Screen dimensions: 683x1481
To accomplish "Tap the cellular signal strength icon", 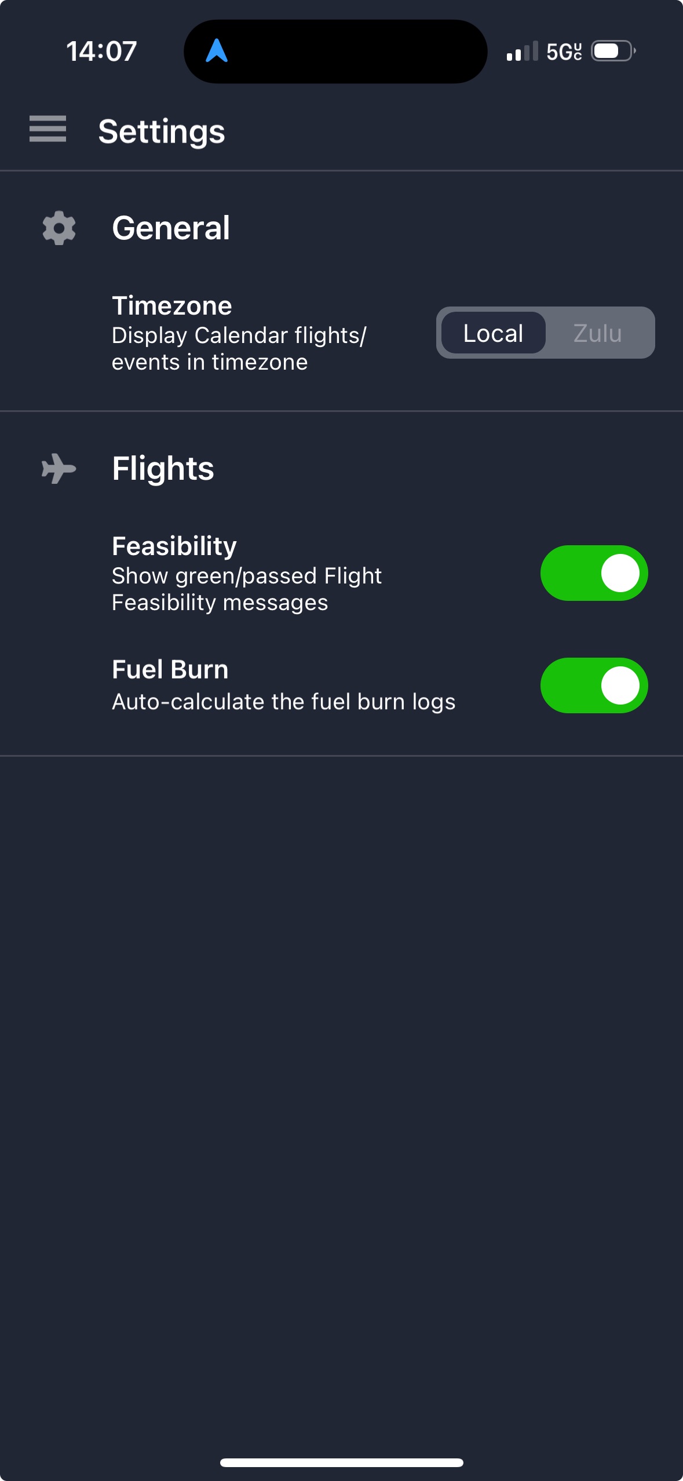I will pos(522,52).
